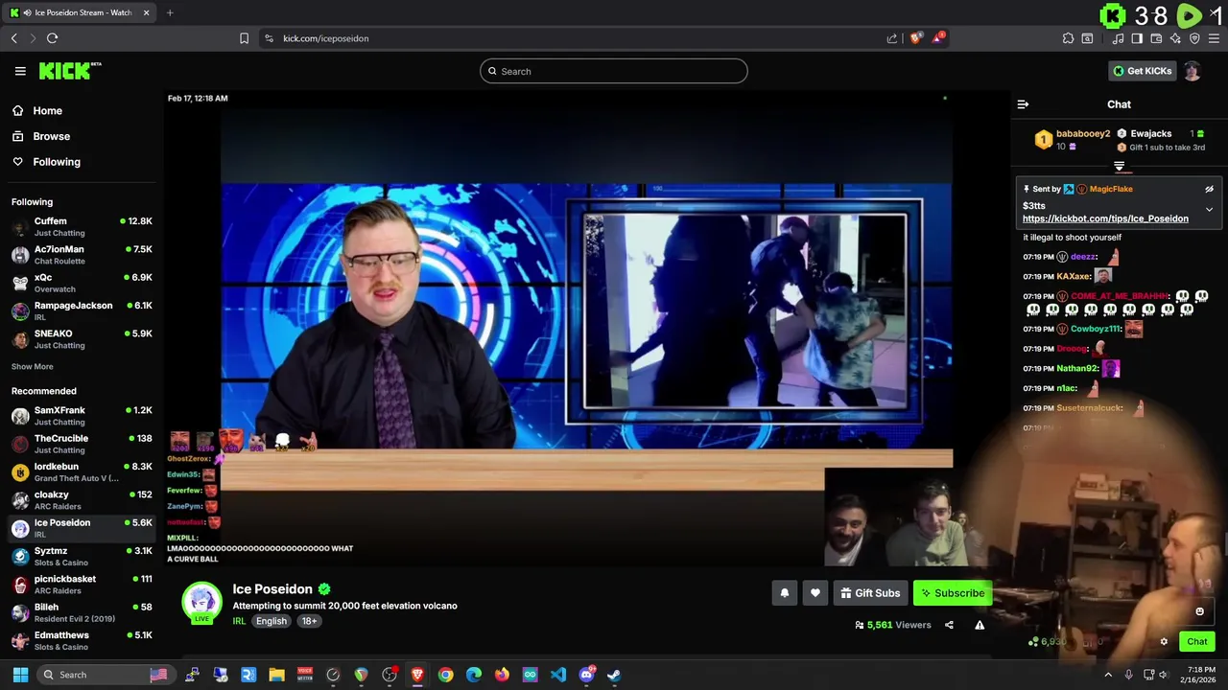This screenshot has width=1228, height=690.
Task: Open cloakzy recommended channel
Action: pyautogui.click(x=82, y=500)
